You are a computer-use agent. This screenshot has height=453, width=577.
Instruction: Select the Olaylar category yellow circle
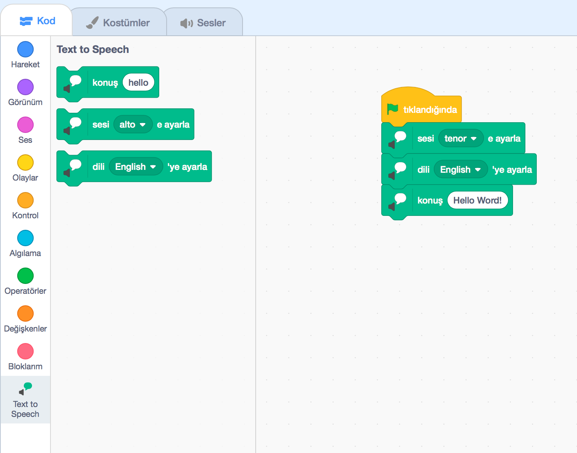[25, 162]
